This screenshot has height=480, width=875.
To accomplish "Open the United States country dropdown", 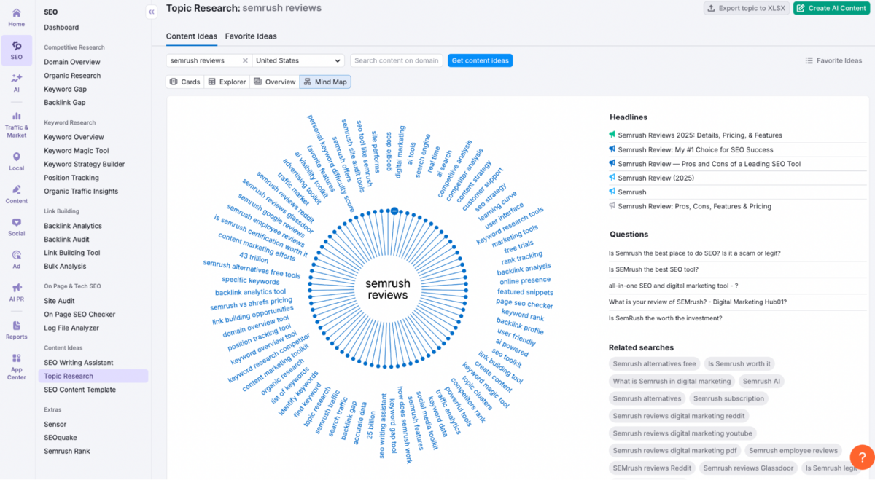I will pyautogui.click(x=298, y=60).
